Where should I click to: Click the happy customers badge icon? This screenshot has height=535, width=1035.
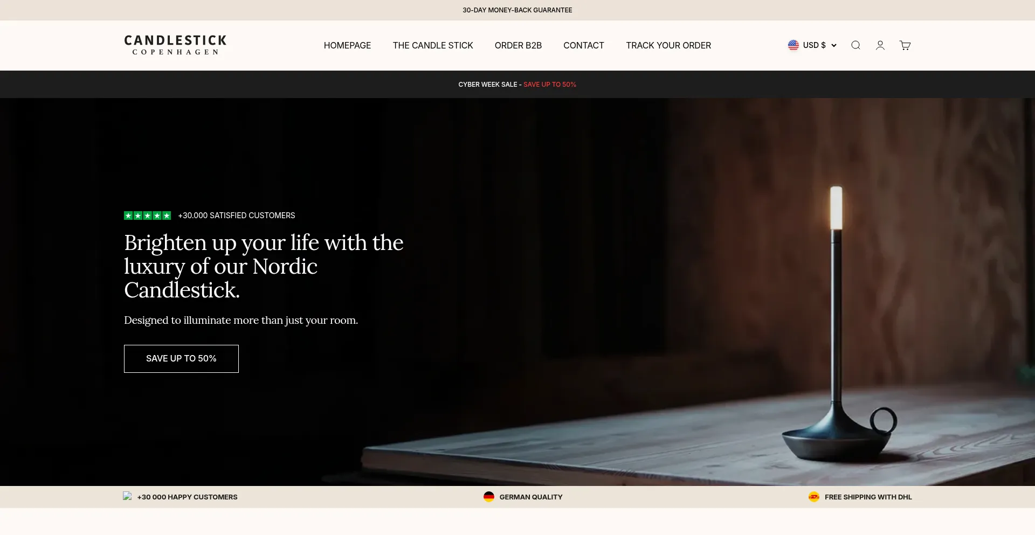(x=127, y=496)
